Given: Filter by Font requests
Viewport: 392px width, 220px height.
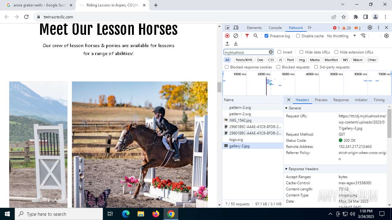Looking at the screenshot, I should click(290, 60).
